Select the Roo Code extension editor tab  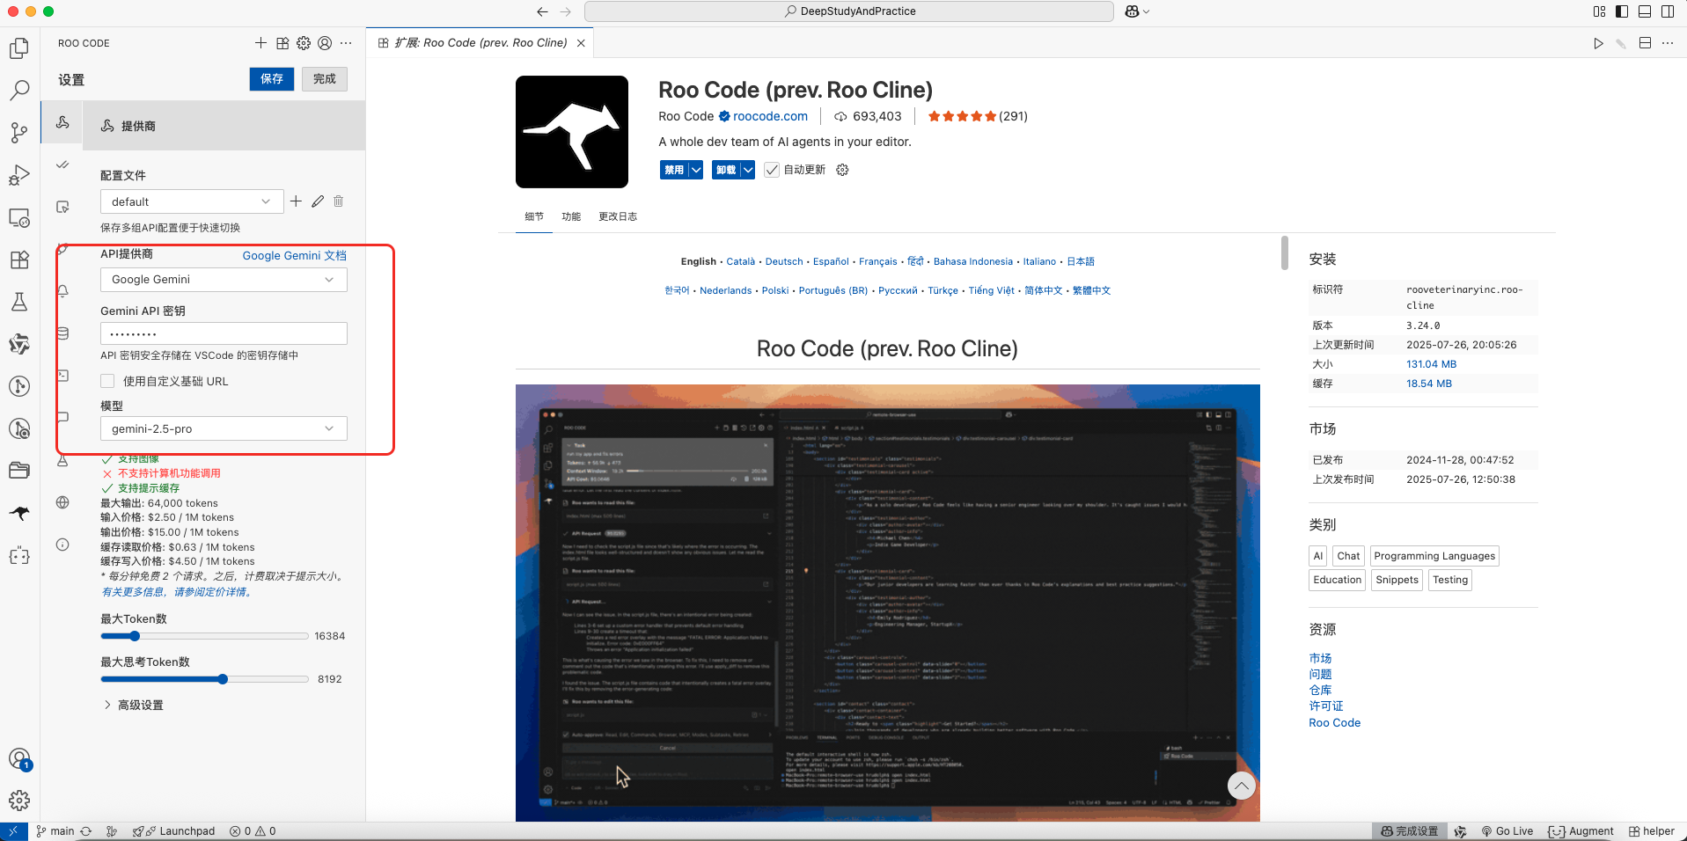(x=480, y=43)
